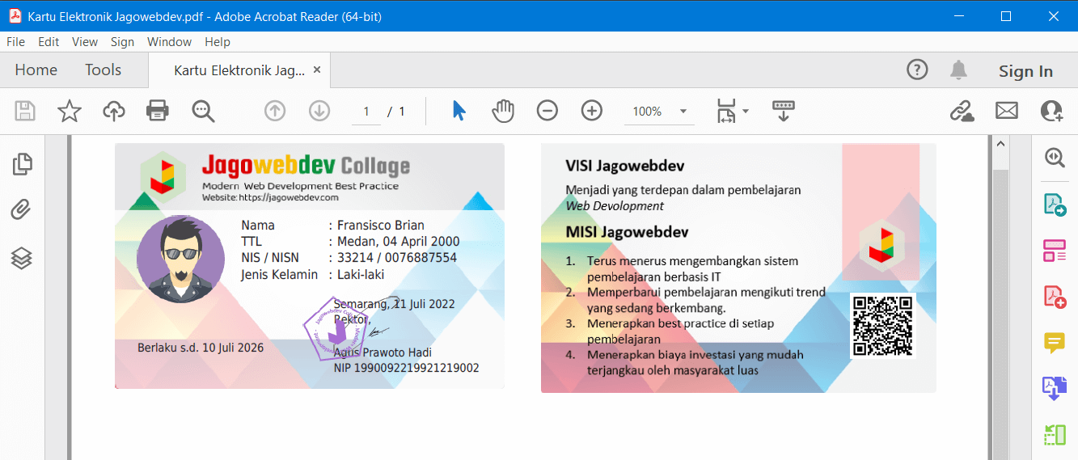Select the Kartu Elektronik Jag... document tab

click(239, 71)
